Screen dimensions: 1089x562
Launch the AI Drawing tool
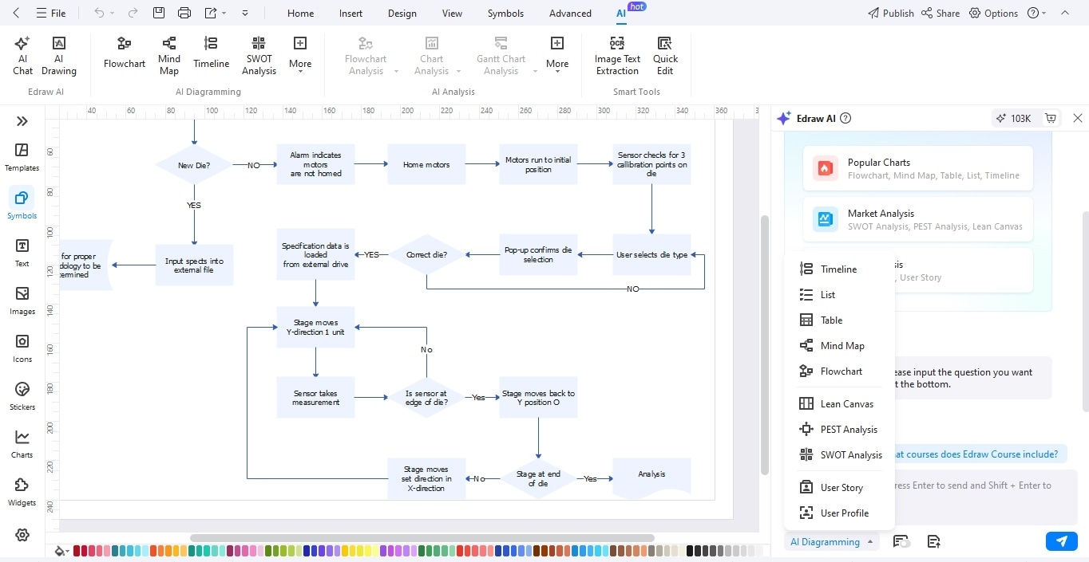(x=59, y=56)
